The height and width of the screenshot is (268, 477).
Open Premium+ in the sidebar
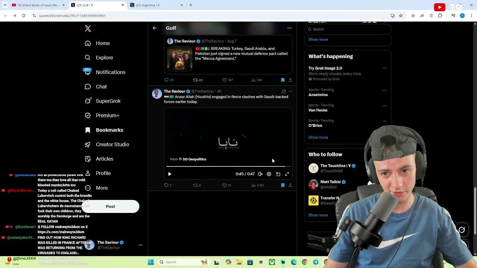point(102,115)
